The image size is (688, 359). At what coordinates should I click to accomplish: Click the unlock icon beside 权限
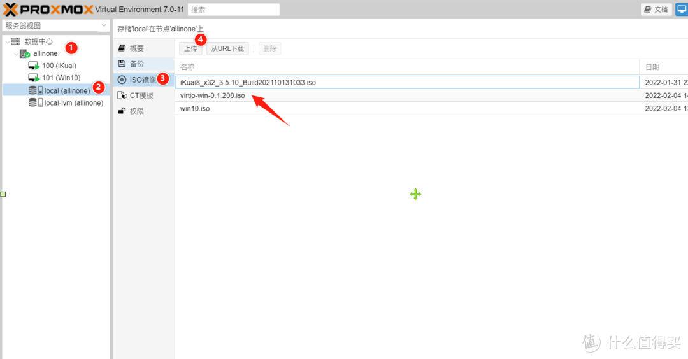point(122,111)
